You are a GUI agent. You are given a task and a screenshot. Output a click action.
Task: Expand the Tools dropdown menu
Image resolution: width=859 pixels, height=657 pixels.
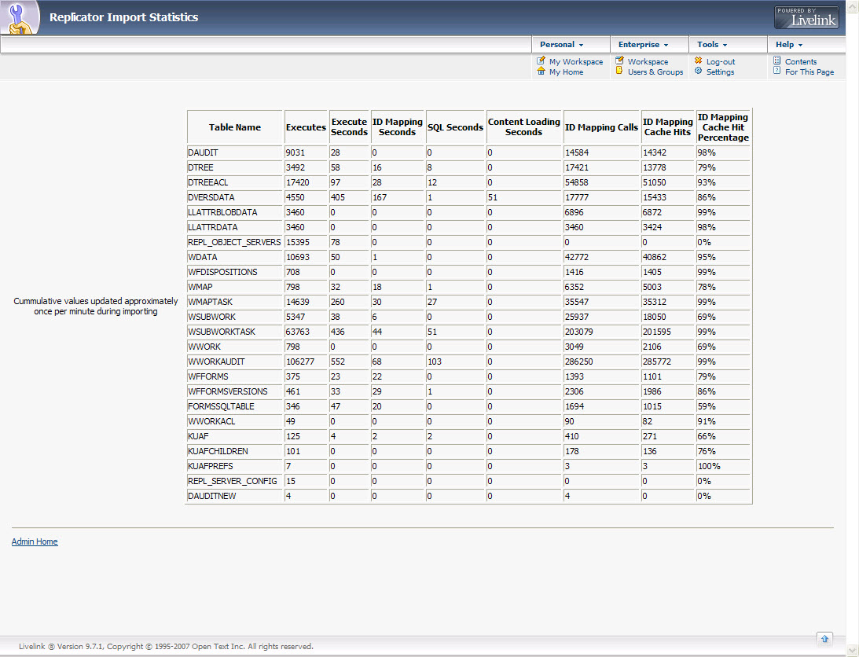(712, 45)
